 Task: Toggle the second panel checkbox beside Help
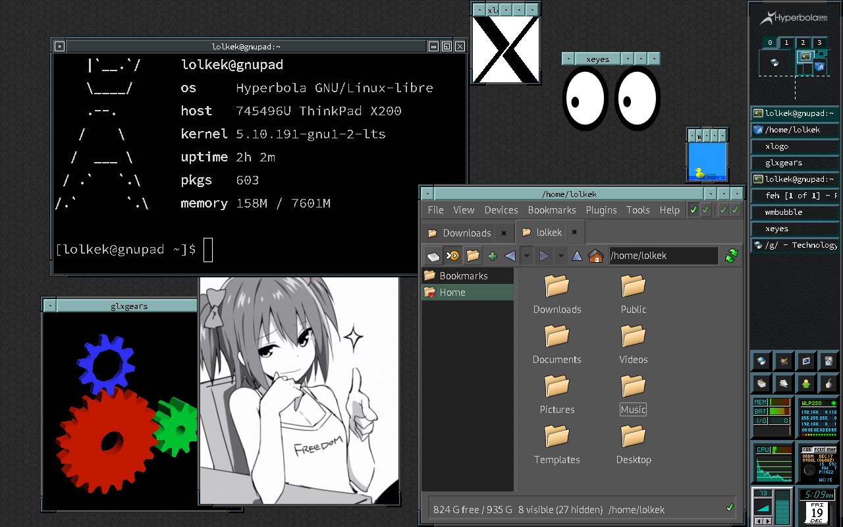(x=705, y=210)
